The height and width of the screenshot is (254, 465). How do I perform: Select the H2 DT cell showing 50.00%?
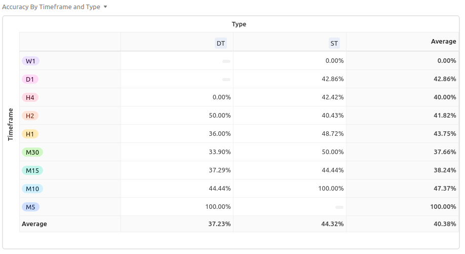point(220,116)
